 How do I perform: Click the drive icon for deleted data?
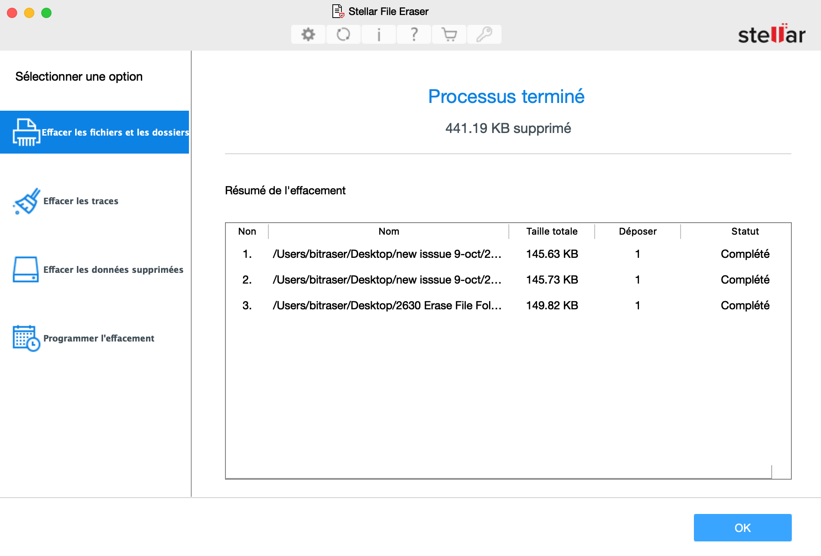point(26,269)
